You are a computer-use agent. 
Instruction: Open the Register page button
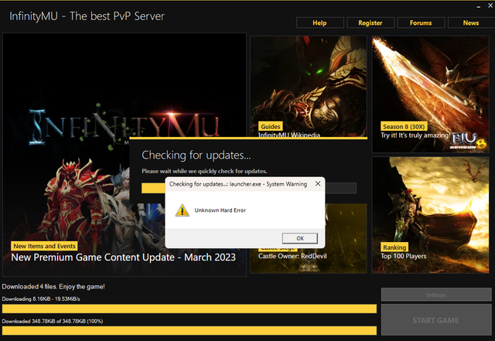click(x=370, y=22)
